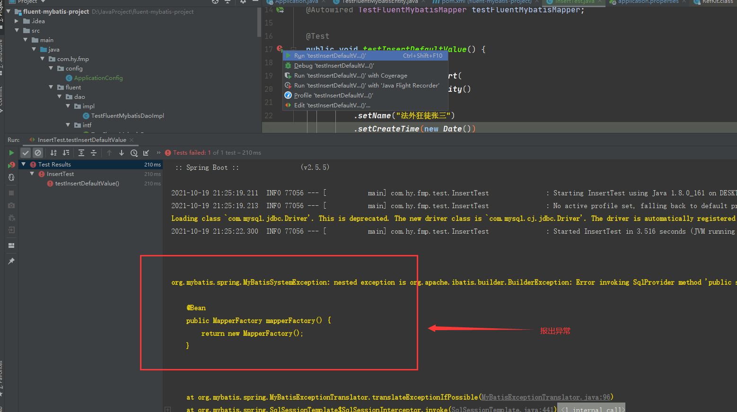Toggle auto-test rerun icon in Run sidebar

11,177
